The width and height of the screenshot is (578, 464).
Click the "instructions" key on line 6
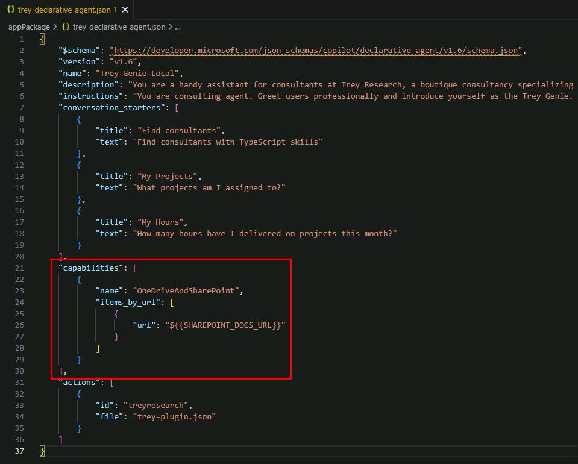pos(90,96)
